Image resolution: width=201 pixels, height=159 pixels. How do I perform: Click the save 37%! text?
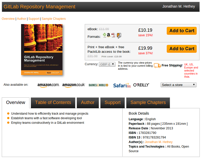point(145,53)
